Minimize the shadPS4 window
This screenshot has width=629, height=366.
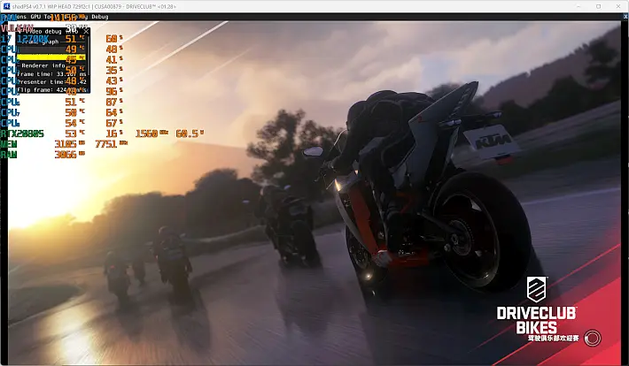point(579,6)
